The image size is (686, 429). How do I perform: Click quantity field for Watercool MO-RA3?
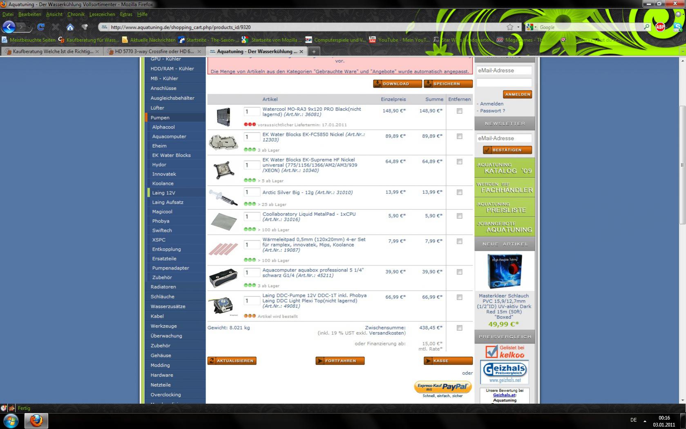252,112
